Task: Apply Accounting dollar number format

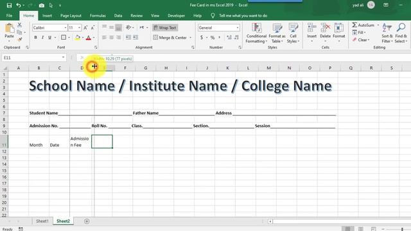Action: [x=202, y=37]
